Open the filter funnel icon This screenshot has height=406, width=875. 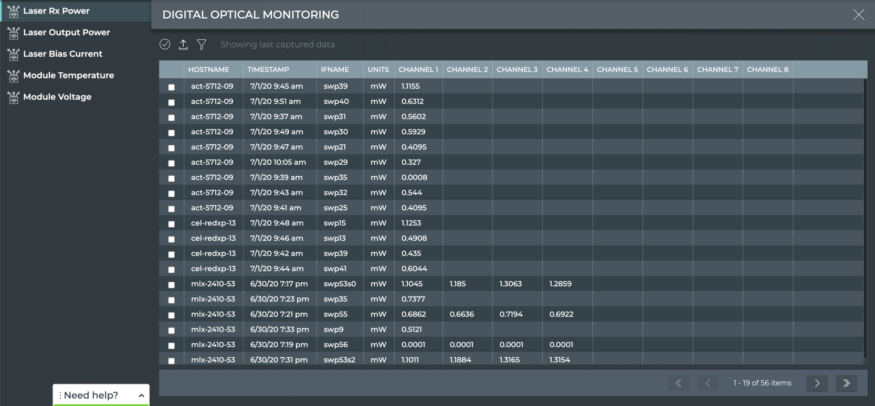[x=202, y=45]
